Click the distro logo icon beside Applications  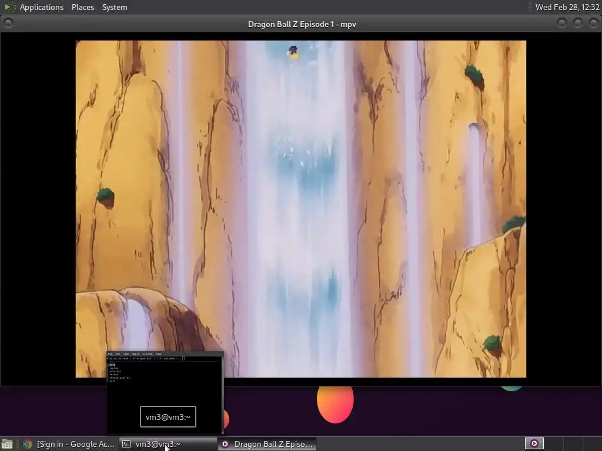tap(9, 7)
